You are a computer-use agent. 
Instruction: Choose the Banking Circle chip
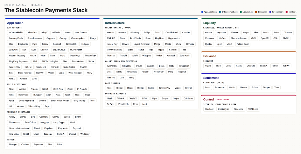16,38
